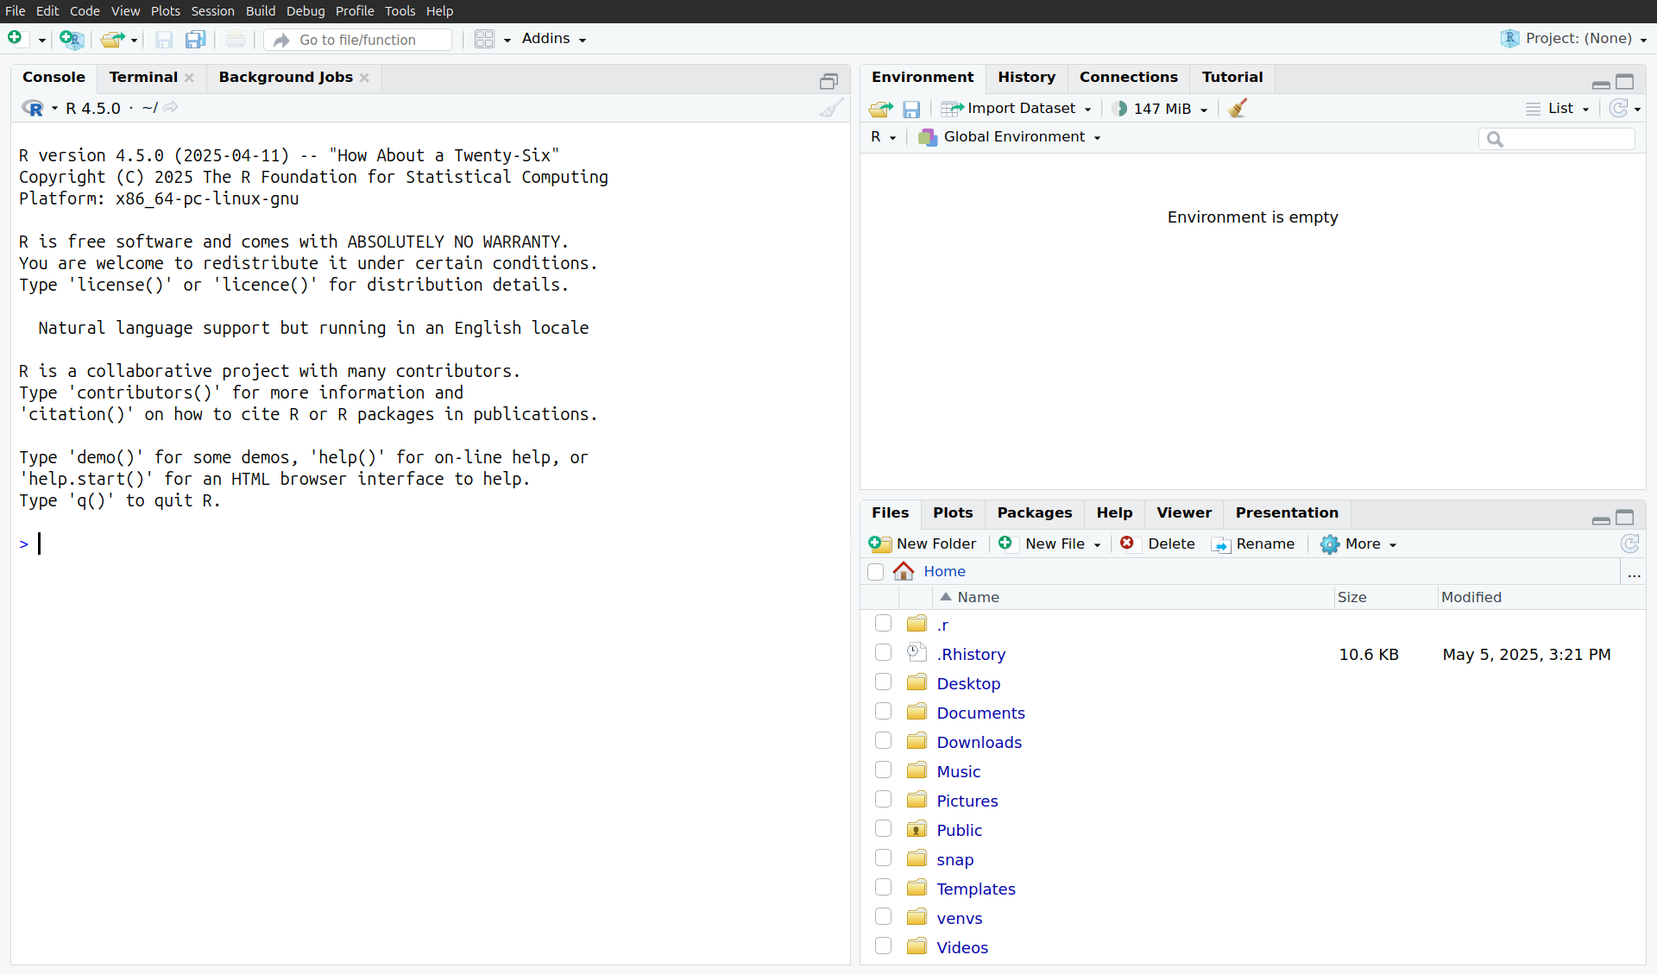Viewport: 1657px width, 974px height.
Task: Check the Downloads folder checkbox
Action: click(883, 740)
